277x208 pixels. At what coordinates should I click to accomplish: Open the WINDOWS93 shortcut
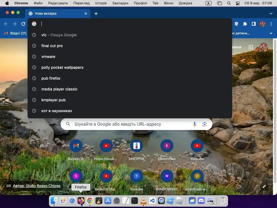pos(167,180)
